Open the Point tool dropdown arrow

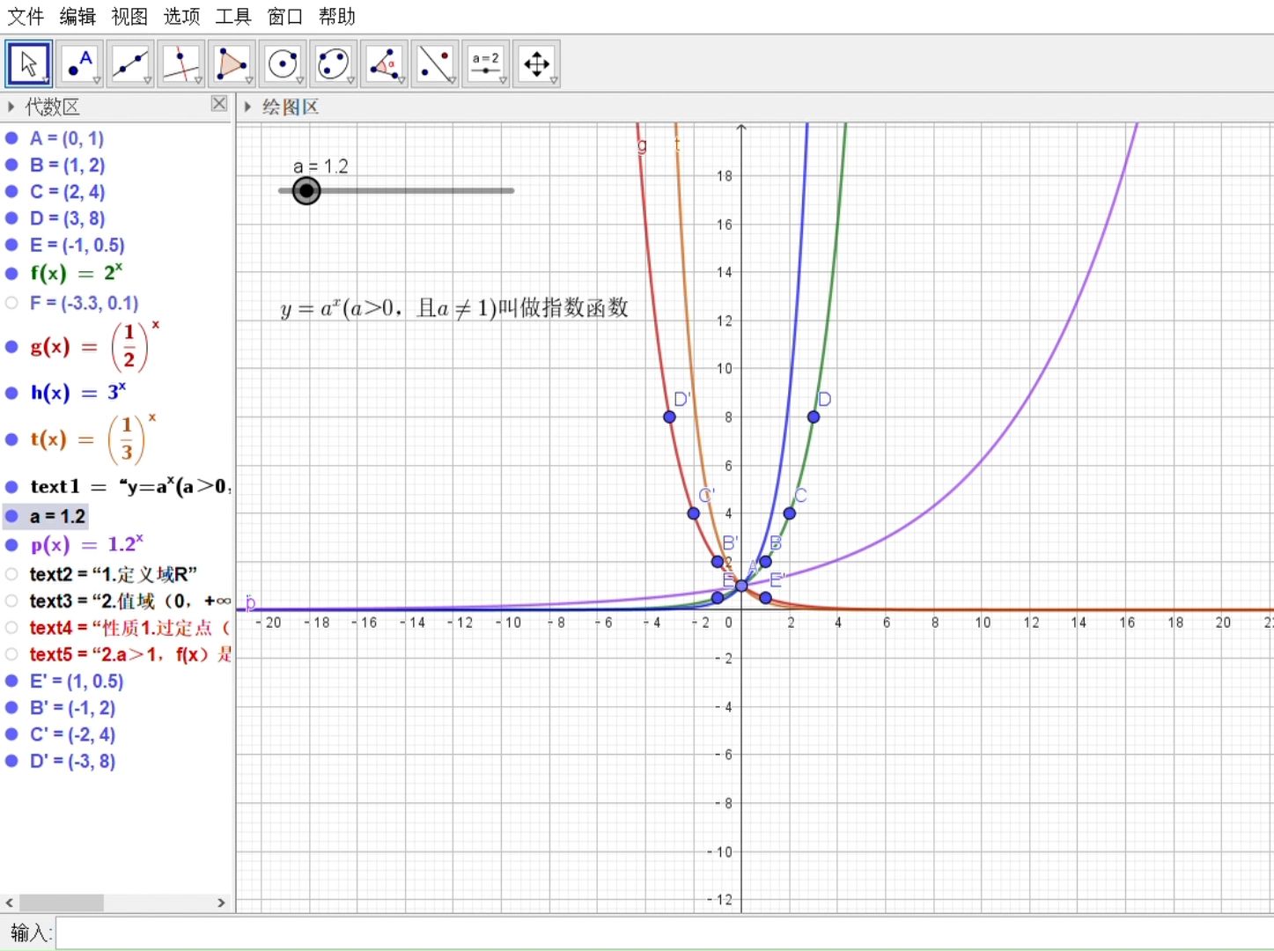click(x=97, y=80)
